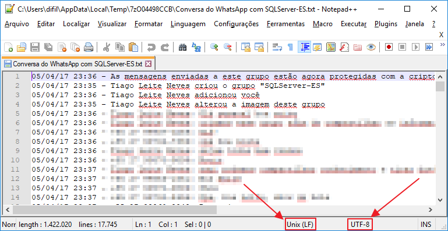Open the Linguagem menu
Viewport: 448px width, 231px height.
188,24
